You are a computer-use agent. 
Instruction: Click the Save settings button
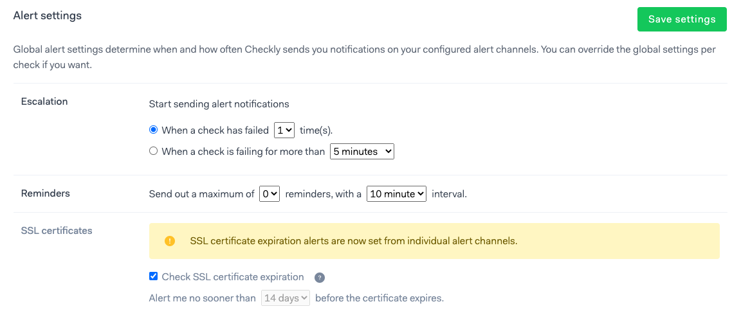click(x=681, y=19)
